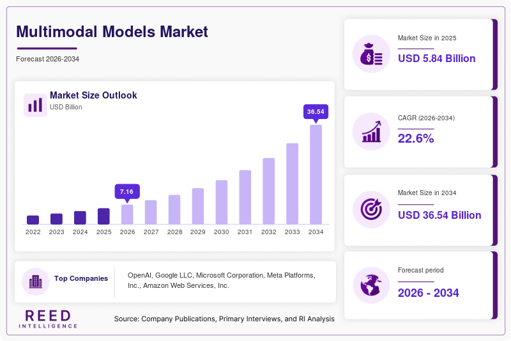Screen dimensions: 511x341
Task: Click the growth chart CAGR icon
Action: [x=371, y=132]
